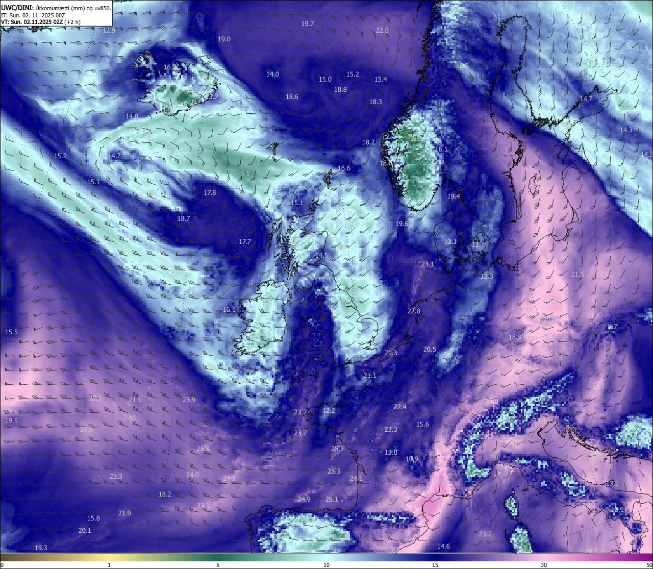Click the map value 10.6

[462, 66]
